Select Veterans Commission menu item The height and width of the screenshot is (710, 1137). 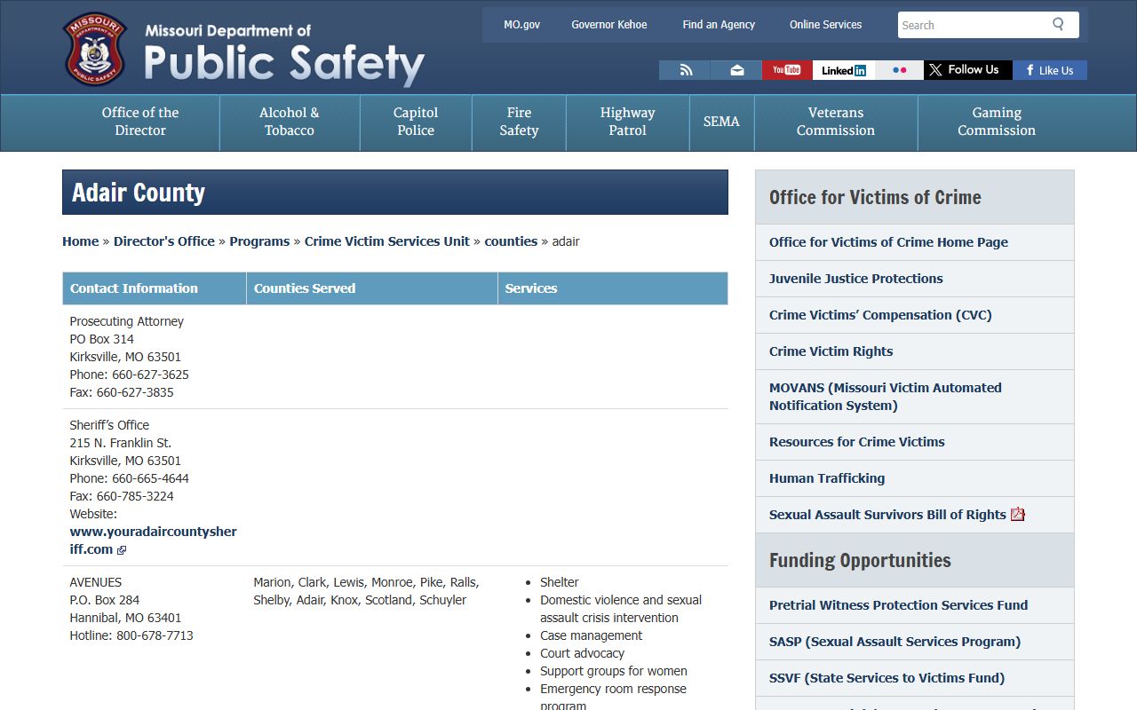836,122
